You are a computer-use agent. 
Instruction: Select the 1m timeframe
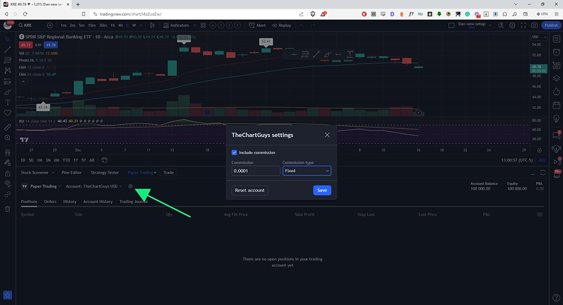point(63,25)
